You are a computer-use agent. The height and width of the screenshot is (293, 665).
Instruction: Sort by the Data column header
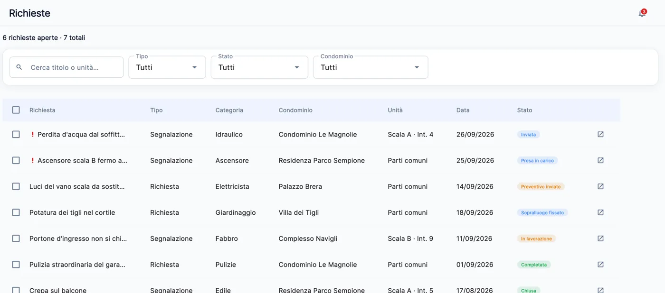(463, 110)
